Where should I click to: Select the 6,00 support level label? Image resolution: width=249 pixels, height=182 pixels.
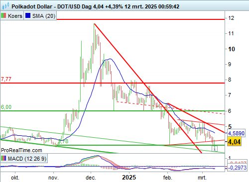click(6, 107)
